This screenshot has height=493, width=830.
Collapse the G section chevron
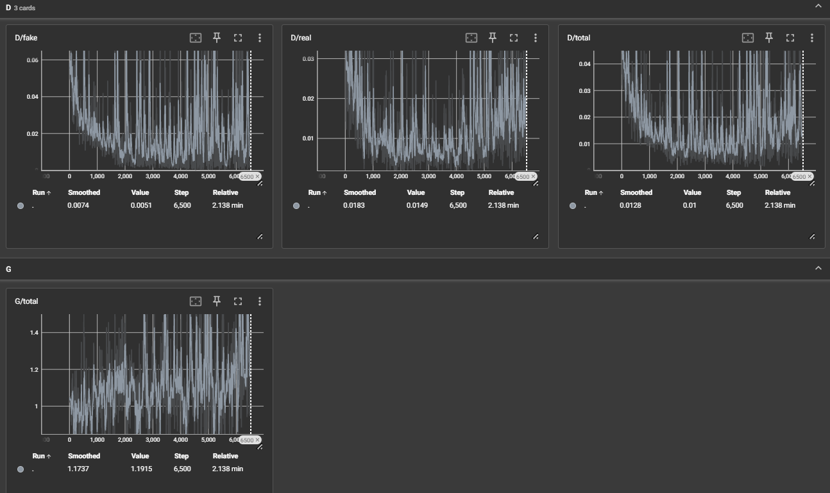coord(818,268)
